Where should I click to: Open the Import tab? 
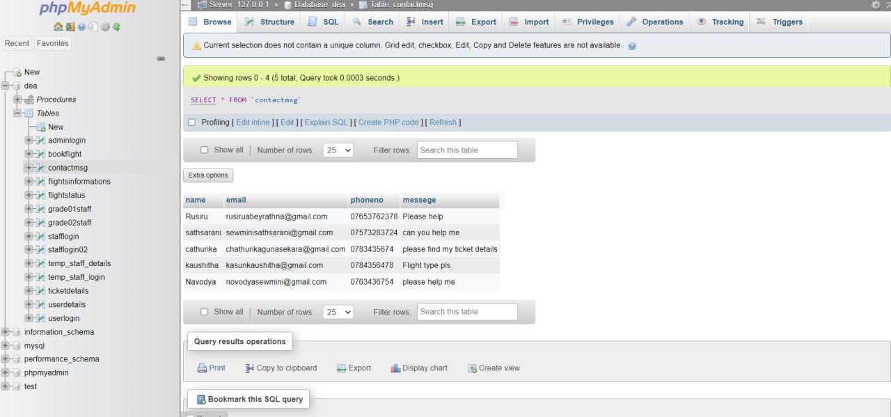(529, 22)
